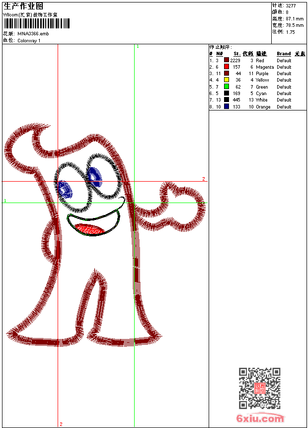Click the Magenta description text
This screenshot has width=308, height=428.
[x=265, y=67]
